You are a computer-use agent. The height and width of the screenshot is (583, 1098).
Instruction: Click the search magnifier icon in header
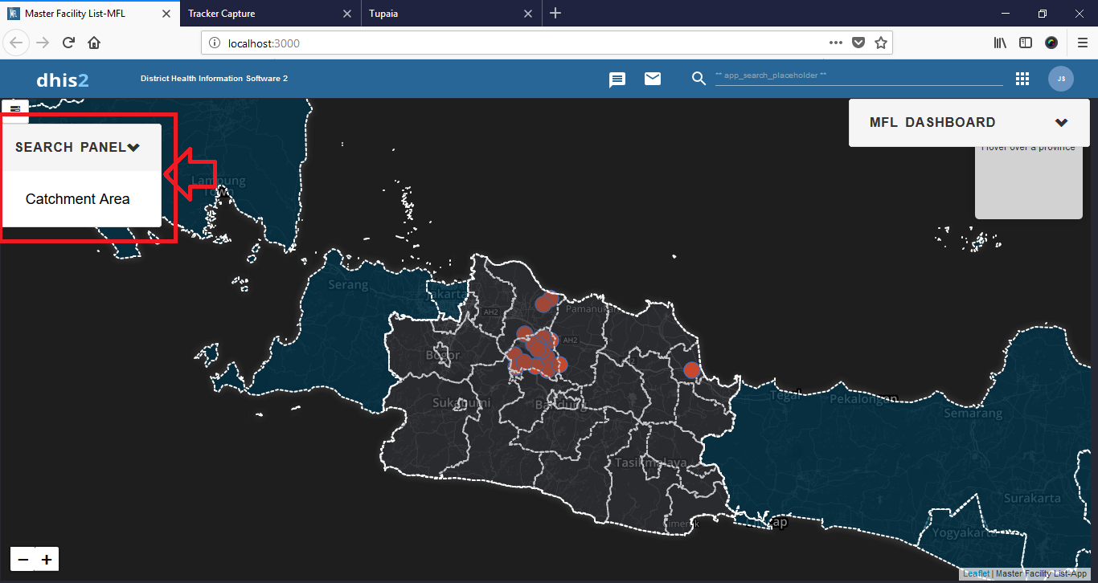point(699,79)
